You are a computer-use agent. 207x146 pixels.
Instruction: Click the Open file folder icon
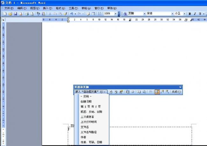10,14
